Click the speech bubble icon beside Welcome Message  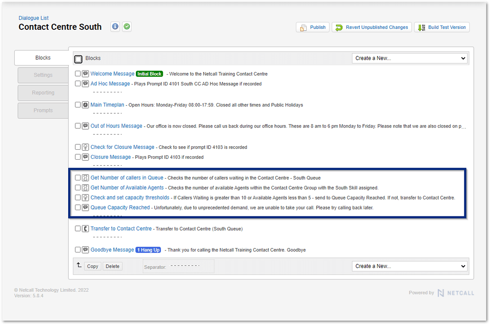(x=85, y=73)
